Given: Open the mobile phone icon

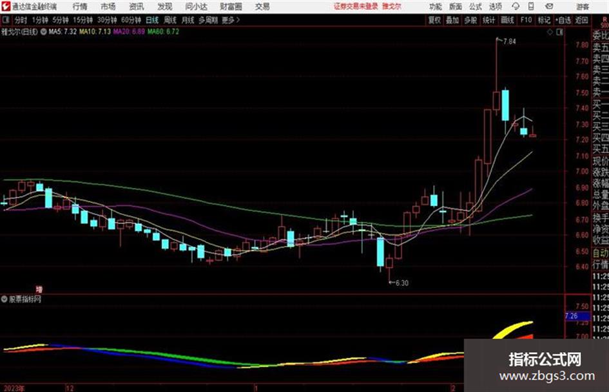Looking at the screenshot, I should pyautogui.click(x=531, y=6).
